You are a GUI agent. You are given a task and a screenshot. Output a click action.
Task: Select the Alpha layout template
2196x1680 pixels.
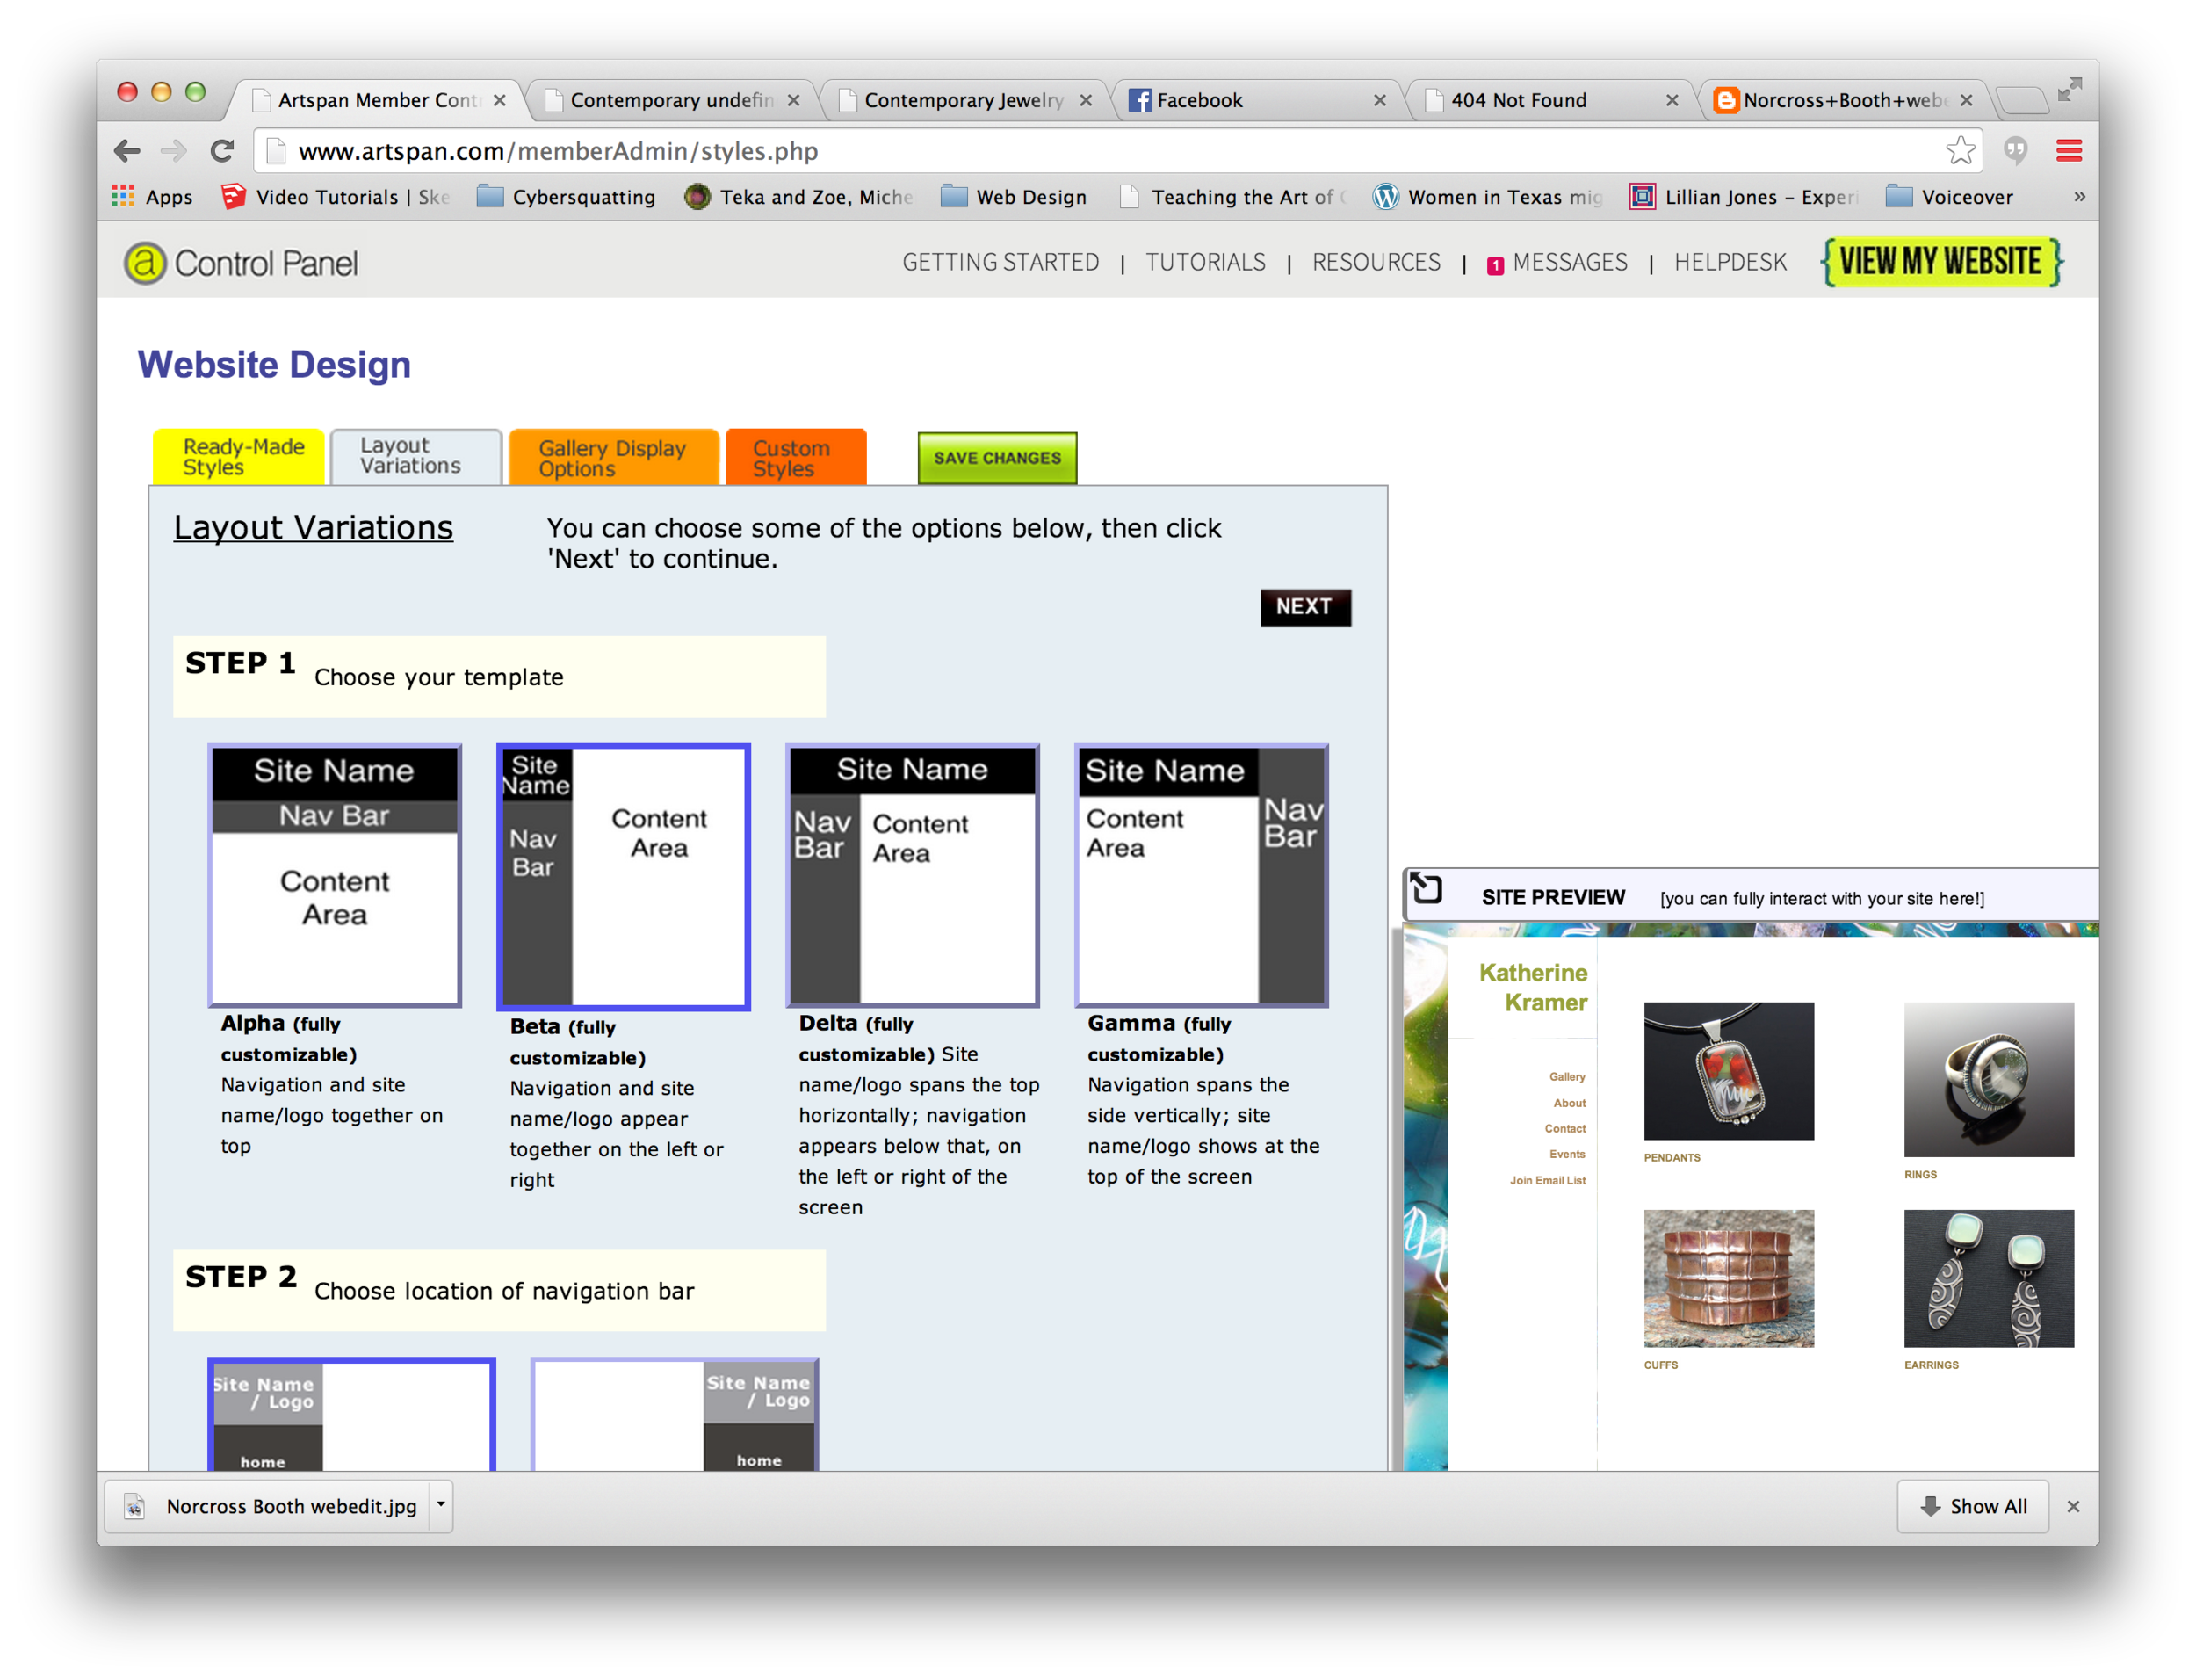click(x=335, y=875)
